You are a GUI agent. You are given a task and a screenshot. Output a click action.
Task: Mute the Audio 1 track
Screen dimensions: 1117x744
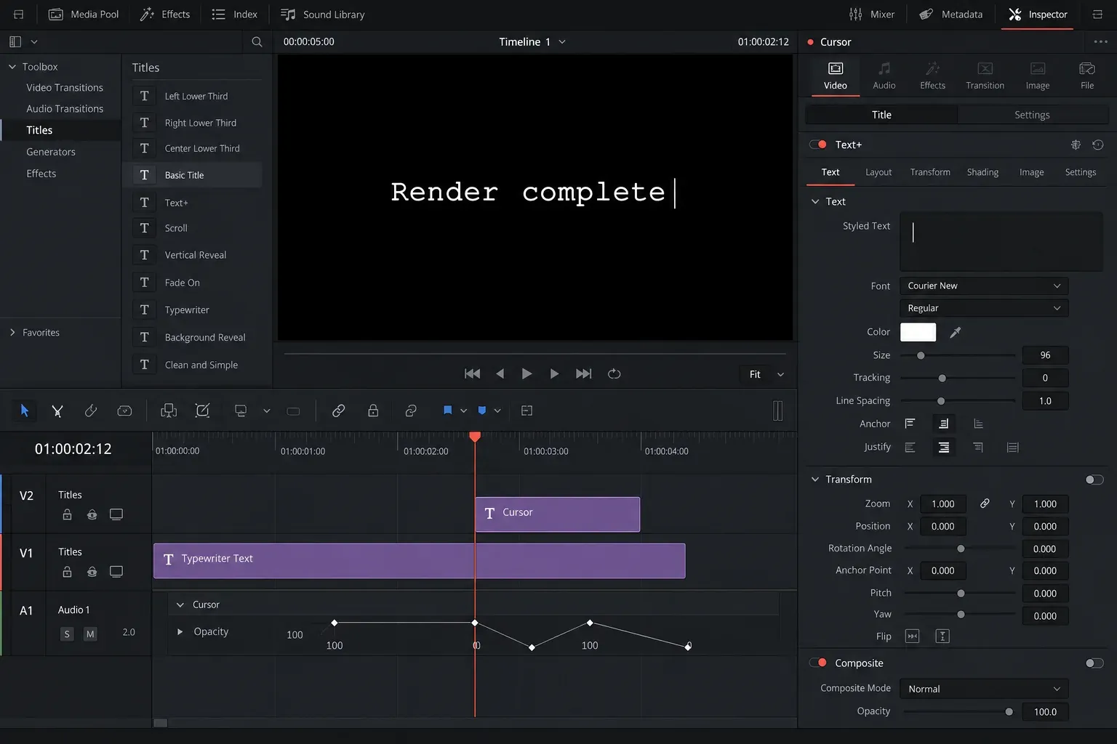click(x=90, y=634)
